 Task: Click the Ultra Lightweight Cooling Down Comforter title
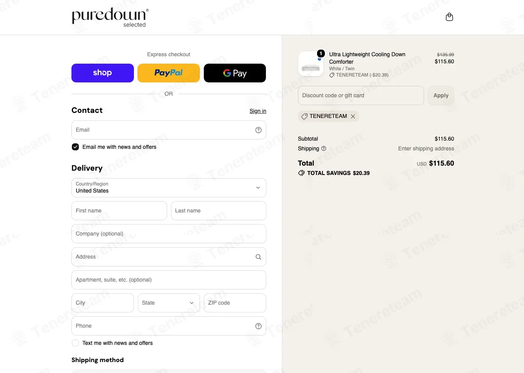pyautogui.click(x=367, y=58)
